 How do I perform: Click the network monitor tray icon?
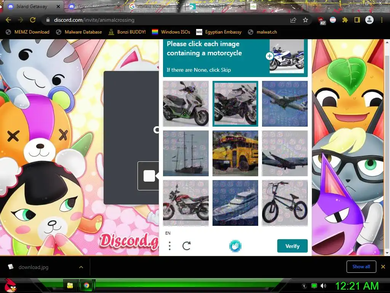coord(314,286)
